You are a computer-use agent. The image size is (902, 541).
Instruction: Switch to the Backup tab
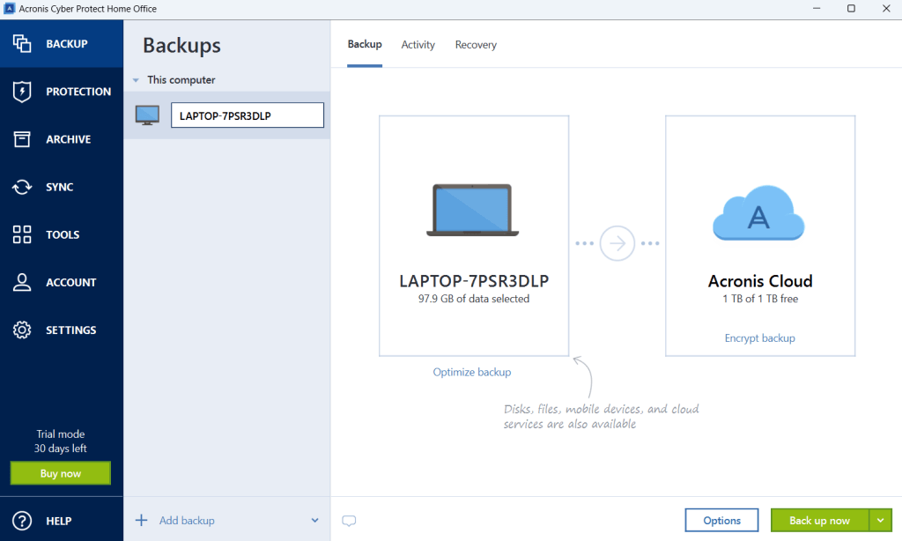(x=365, y=44)
